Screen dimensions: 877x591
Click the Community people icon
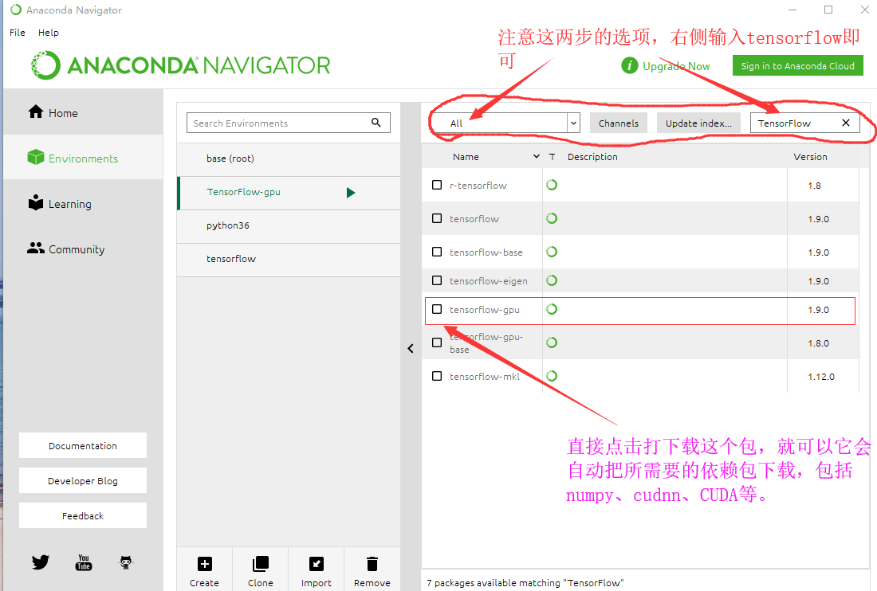[x=36, y=248]
